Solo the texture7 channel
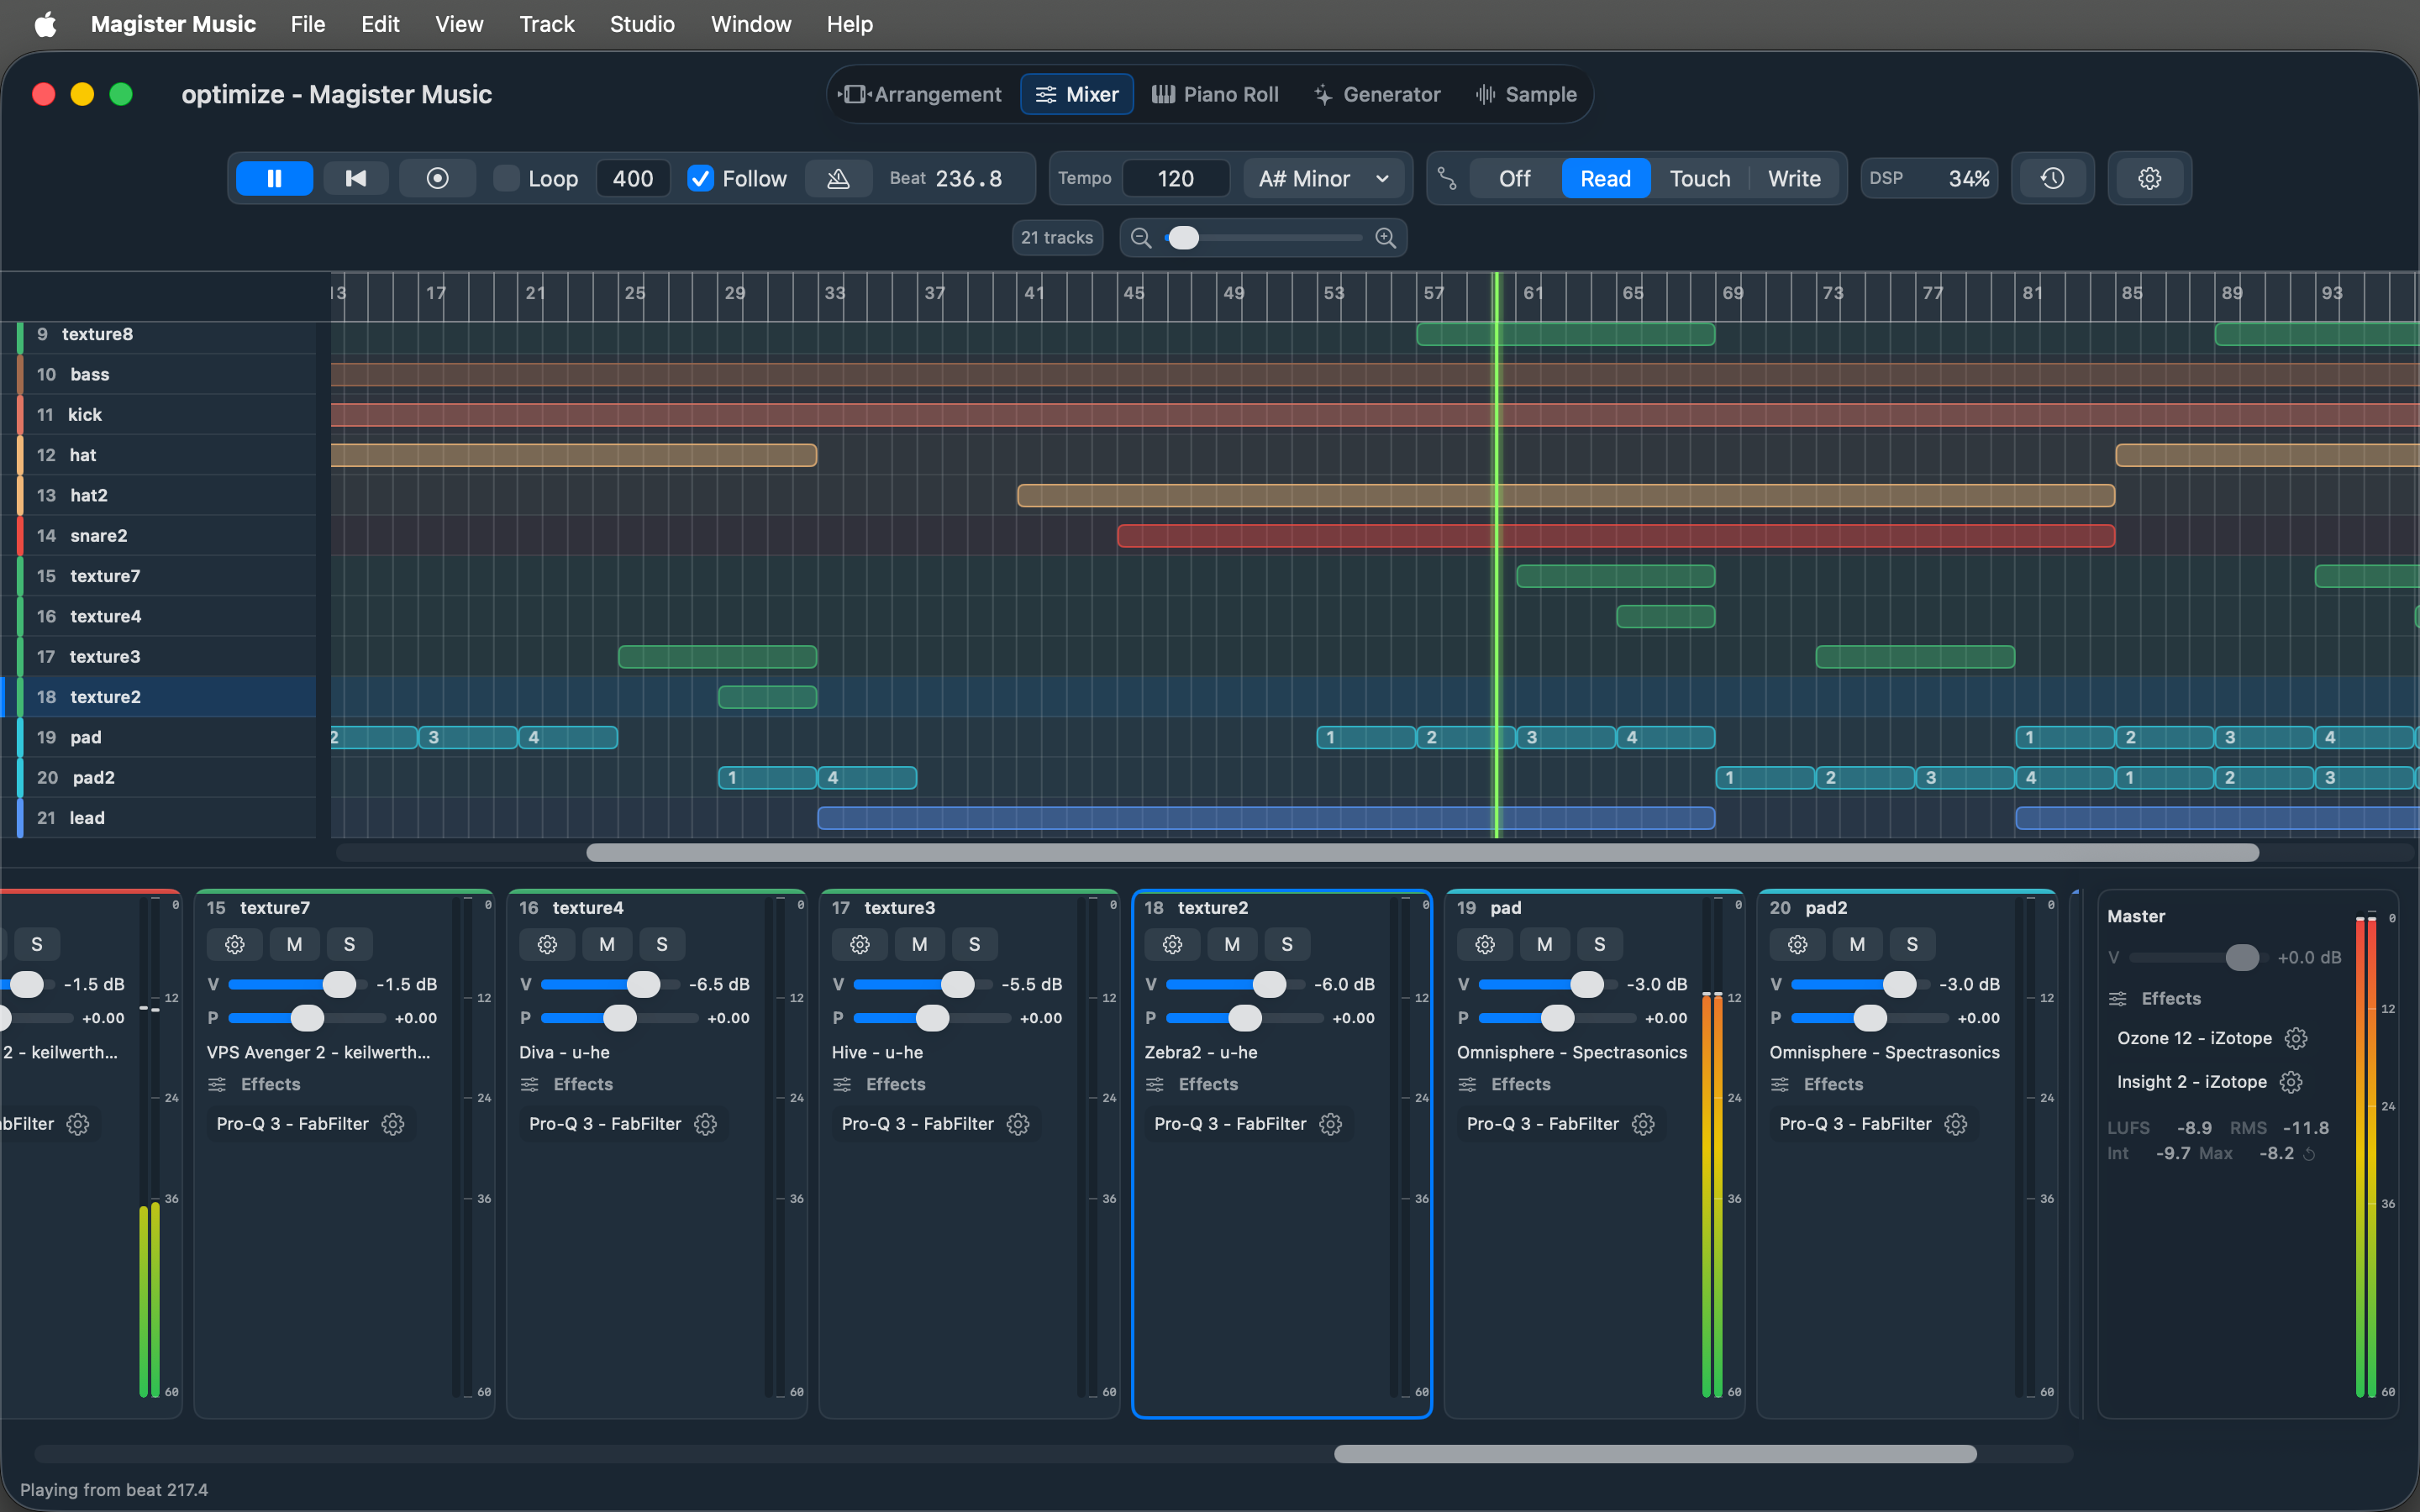2420x1512 pixels. click(349, 944)
